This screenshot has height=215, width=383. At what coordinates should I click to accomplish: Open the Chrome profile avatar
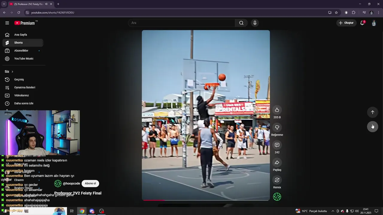[371, 13]
